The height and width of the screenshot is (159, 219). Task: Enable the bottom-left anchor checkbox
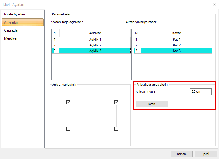(x=68, y=129)
